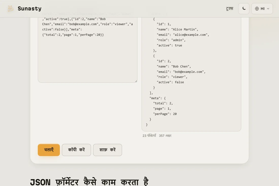Click the कॉपी करें copy button

click(x=76, y=150)
